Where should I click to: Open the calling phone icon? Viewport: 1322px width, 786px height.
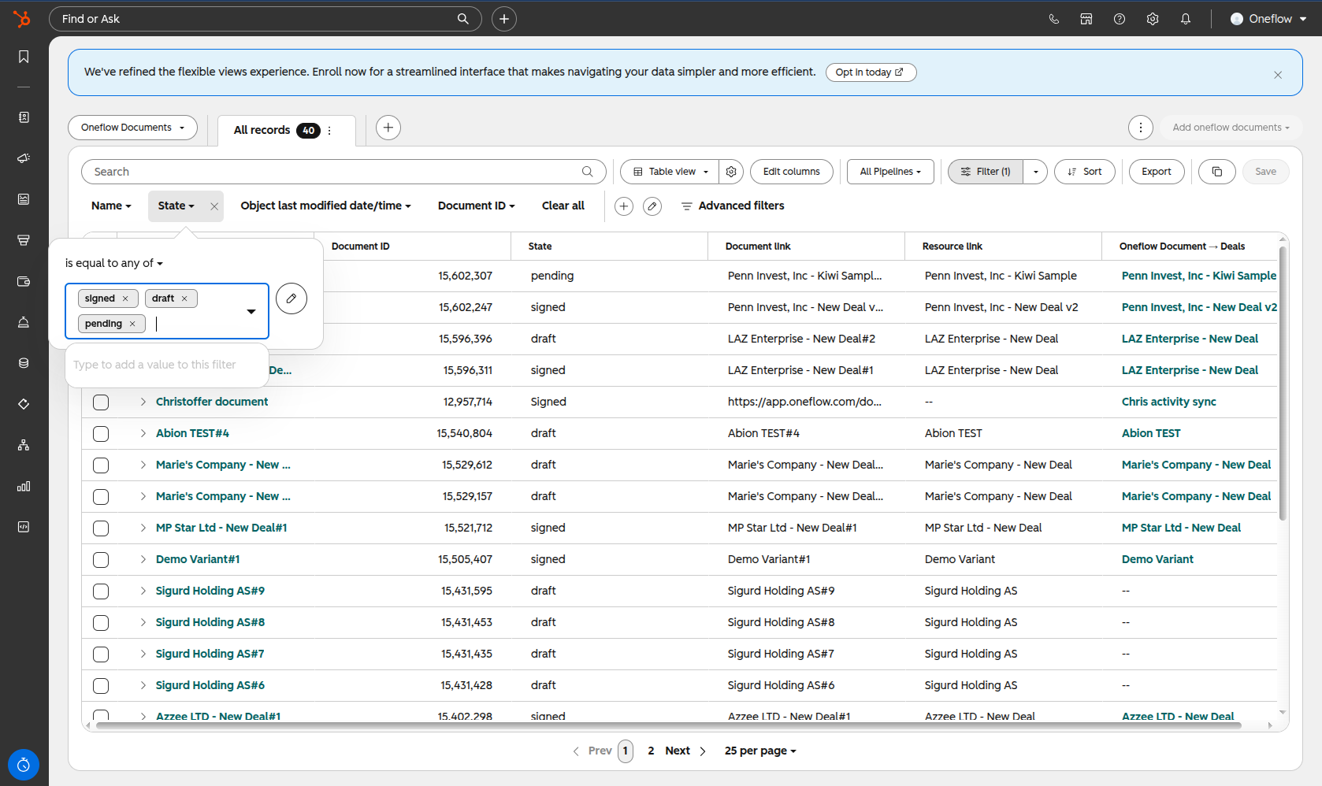point(1054,19)
